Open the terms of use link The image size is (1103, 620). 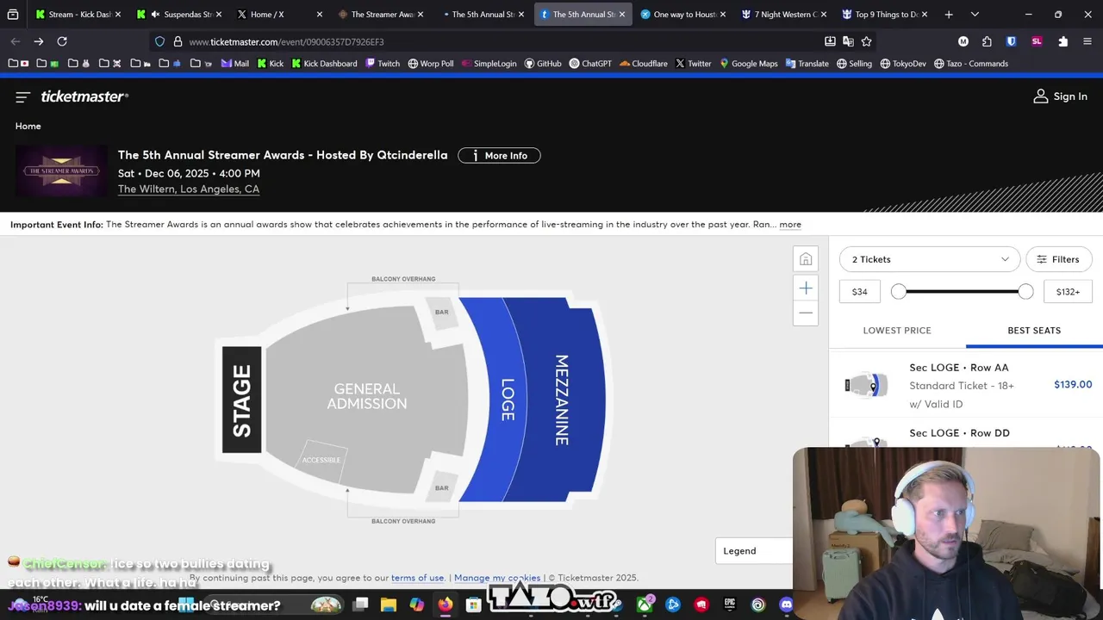[417, 578]
